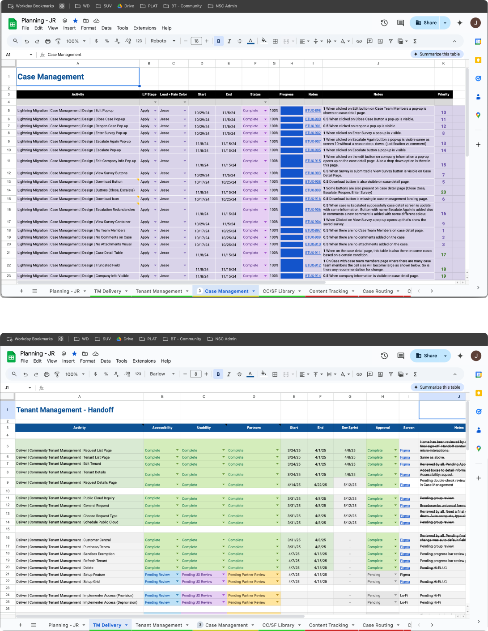Image resolution: width=488 pixels, height=631 pixels.
Task: Click redo arrow in Tenant Management window toolbar
Action: click(x=36, y=374)
